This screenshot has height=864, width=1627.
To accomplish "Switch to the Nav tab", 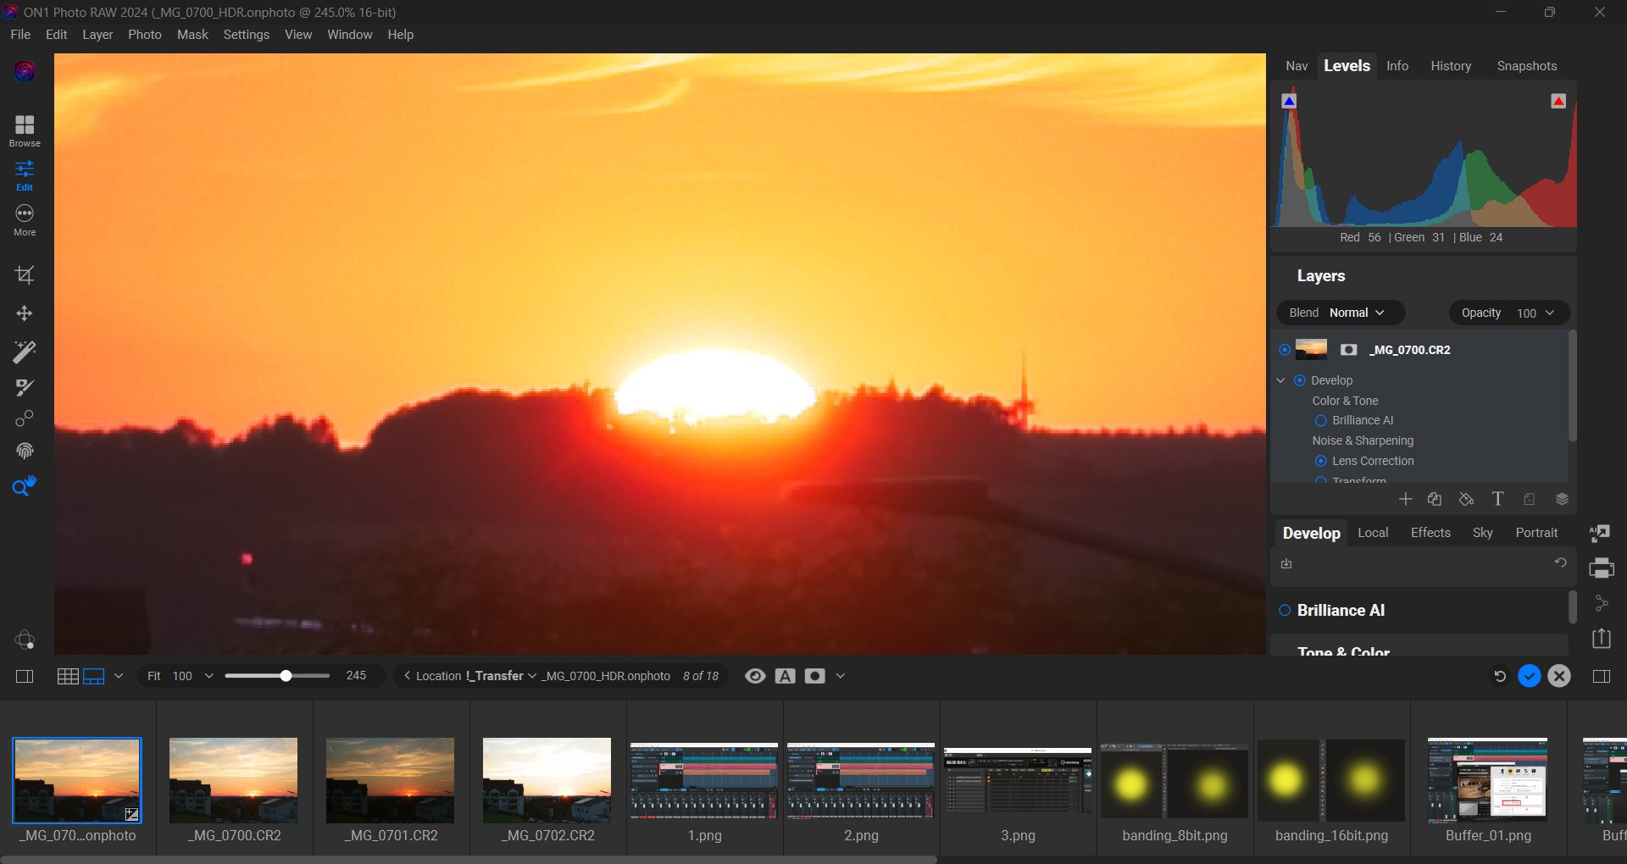I will pos(1297,66).
